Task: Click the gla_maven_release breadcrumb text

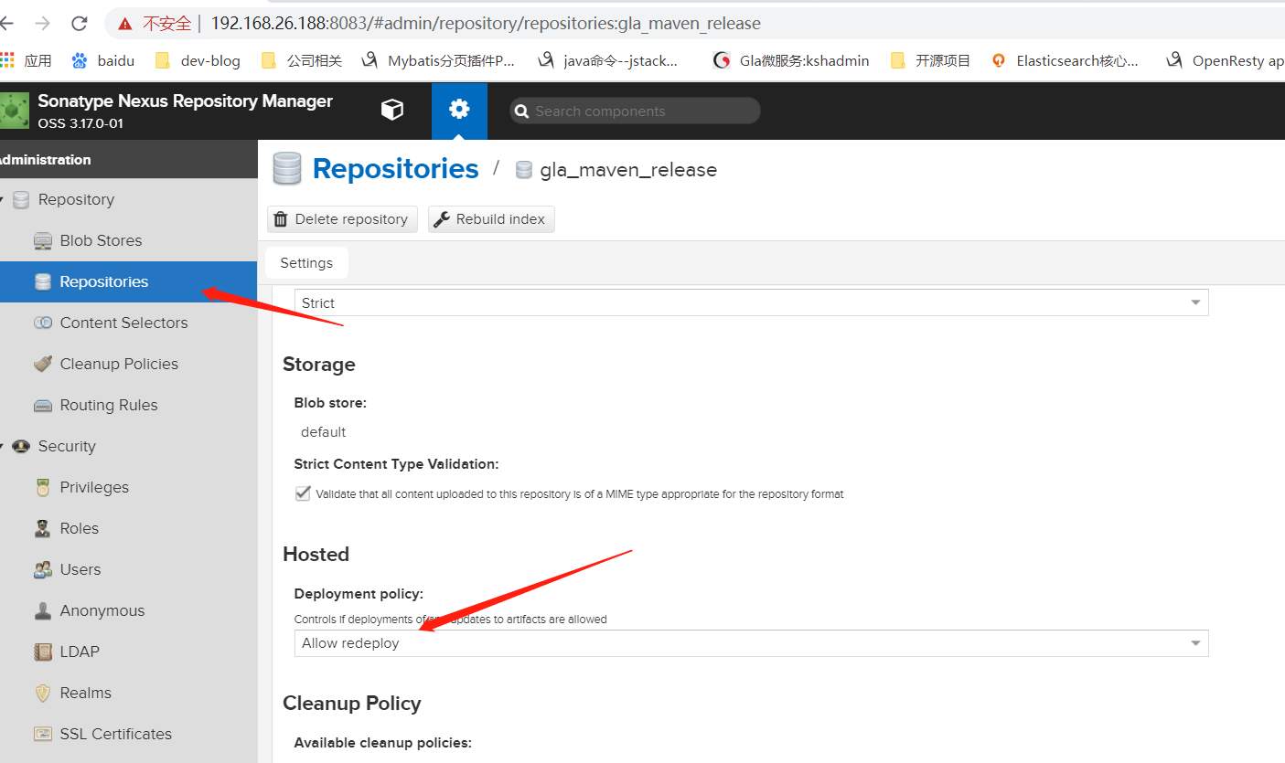Action: click(x=628, y=170)
